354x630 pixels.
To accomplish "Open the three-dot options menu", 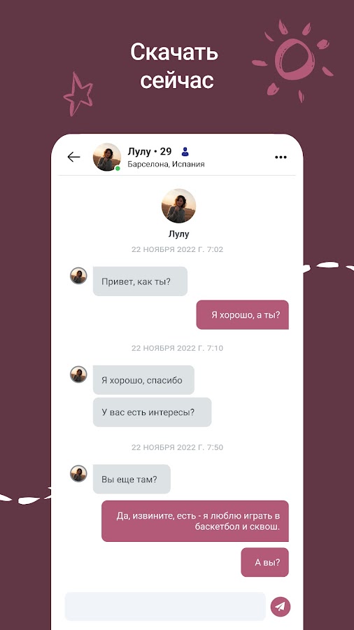I will [281, 157].
